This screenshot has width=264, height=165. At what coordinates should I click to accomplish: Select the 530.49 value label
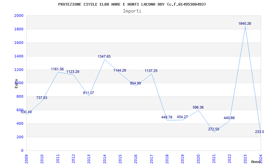(x=26, y=112)
